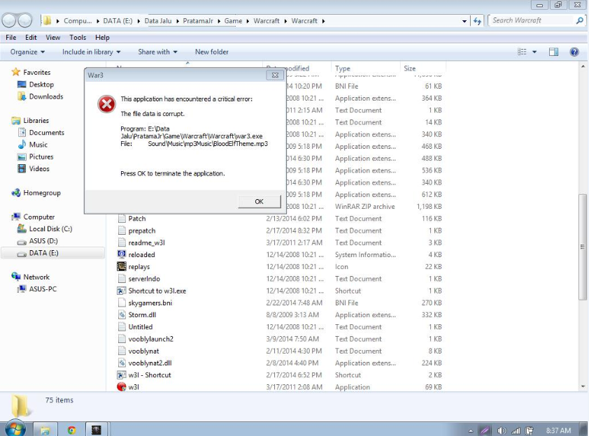Click OK in the War3 error dialog
Viewport: 589px width, 436px height.
tap(260, 201)
